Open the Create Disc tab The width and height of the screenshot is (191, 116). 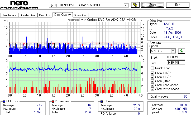28,15
